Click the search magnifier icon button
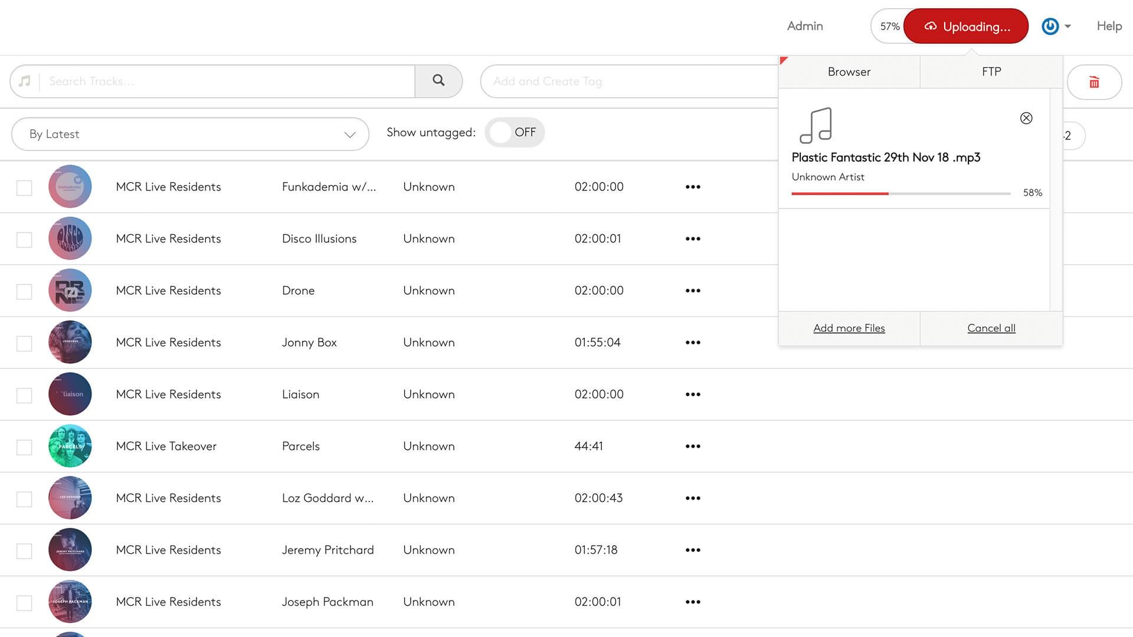This screenshot has height=637, width=1133. coord(438,81)
